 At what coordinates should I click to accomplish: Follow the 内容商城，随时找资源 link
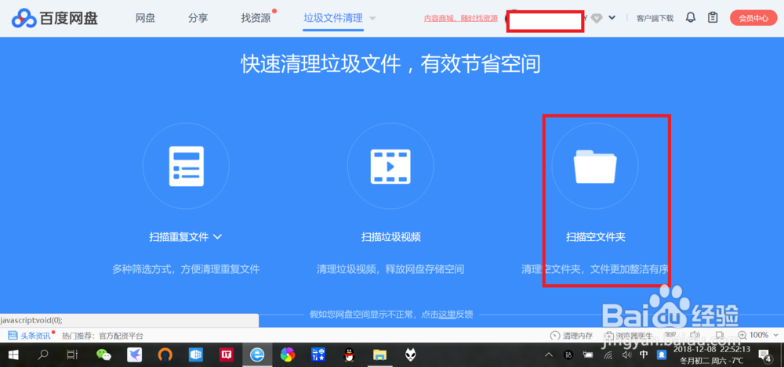click(460, 19)
